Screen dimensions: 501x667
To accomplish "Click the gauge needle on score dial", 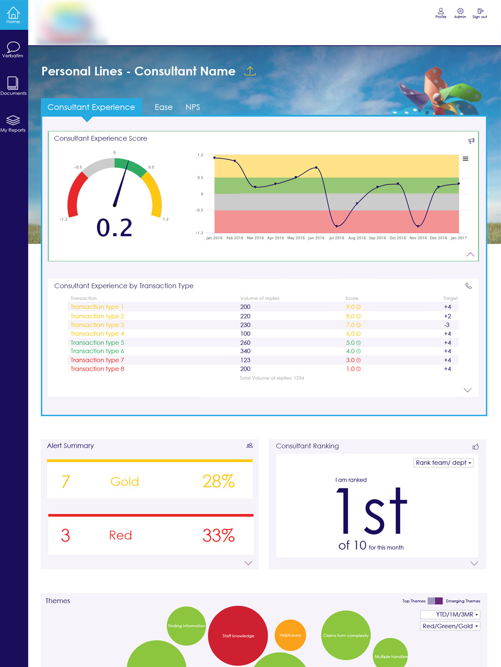I will coord(121,184).
